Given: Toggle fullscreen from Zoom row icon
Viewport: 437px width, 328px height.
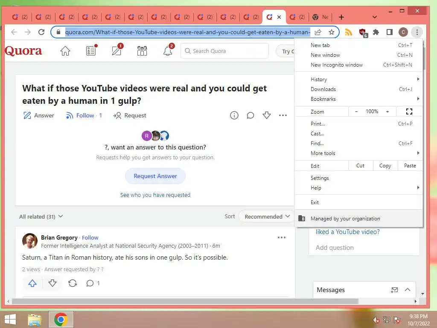Looking at the screenshot, I should pos(409,111).
